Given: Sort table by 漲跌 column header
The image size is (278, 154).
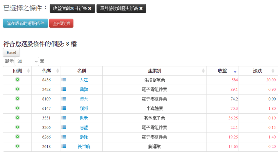Looking at the screenshot, I should point(257,71).
